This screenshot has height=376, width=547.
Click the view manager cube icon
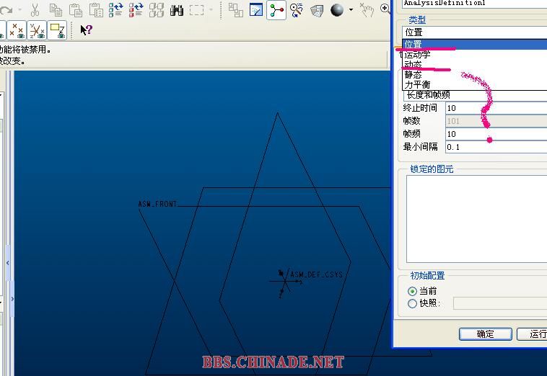tap(317, 10)
